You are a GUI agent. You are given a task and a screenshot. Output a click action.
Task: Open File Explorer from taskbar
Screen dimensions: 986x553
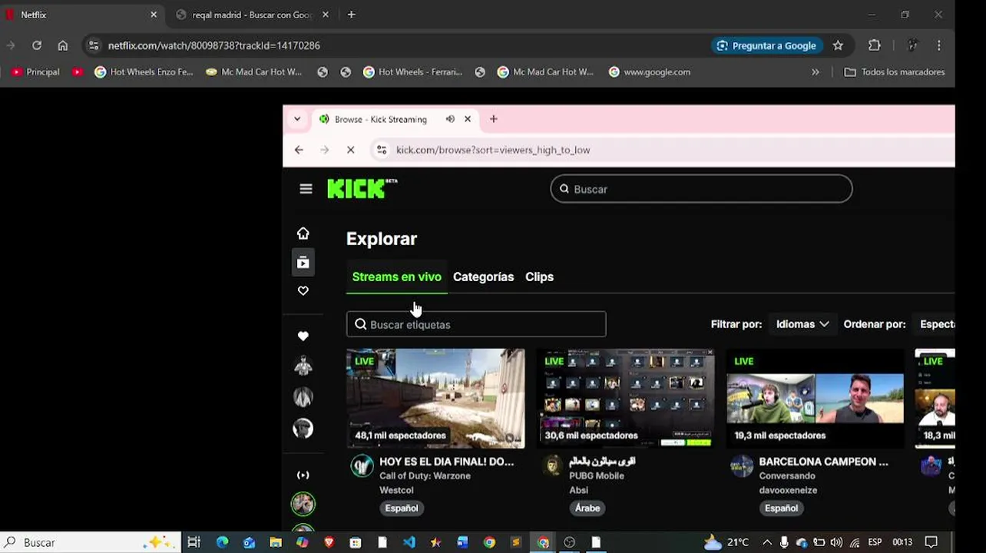click(276, 542)
